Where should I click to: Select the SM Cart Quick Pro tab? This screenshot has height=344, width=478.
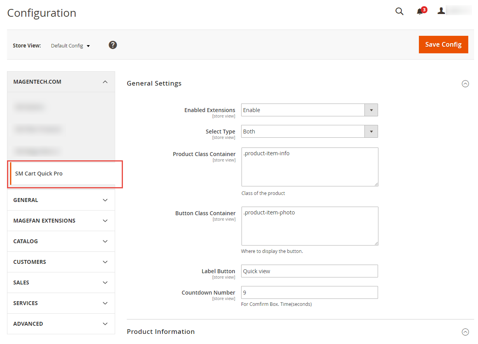point(39,174)
